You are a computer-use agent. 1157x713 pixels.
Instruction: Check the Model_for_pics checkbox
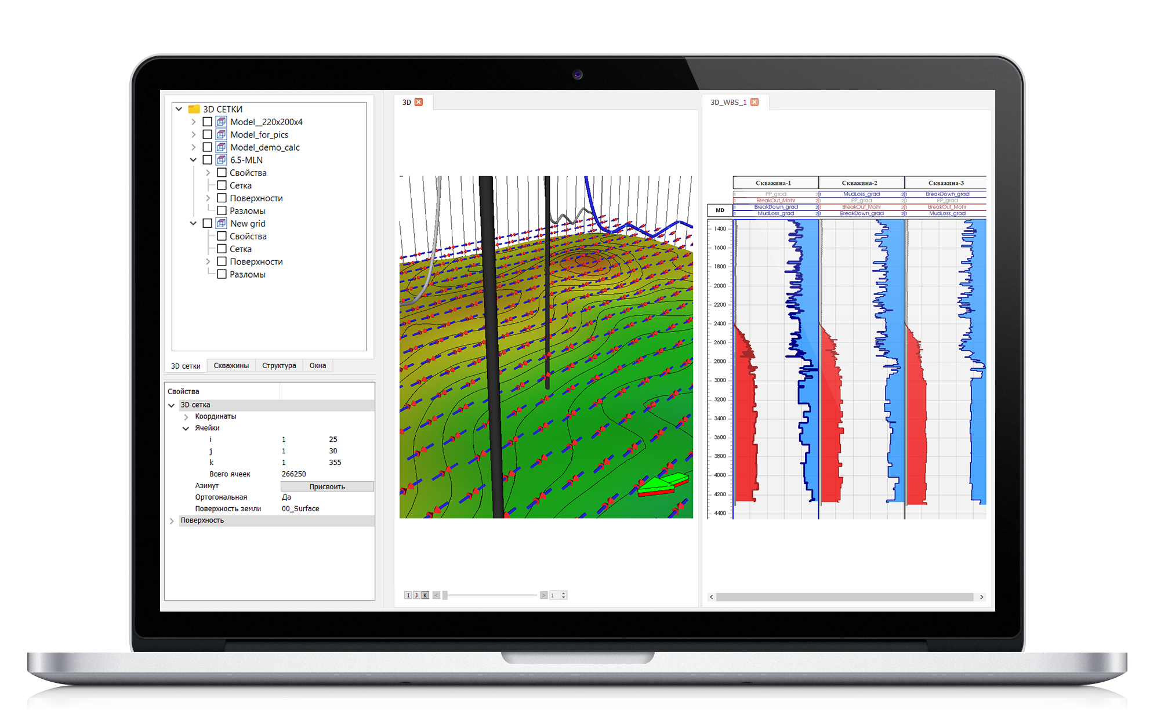pyautogui.click(x=207, y=134)
